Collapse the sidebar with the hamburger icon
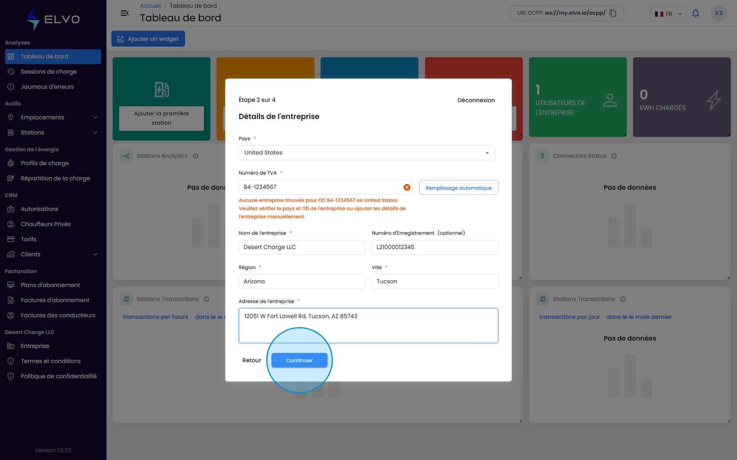This screenshot has width=737, height=460. (x=124, y=13)
